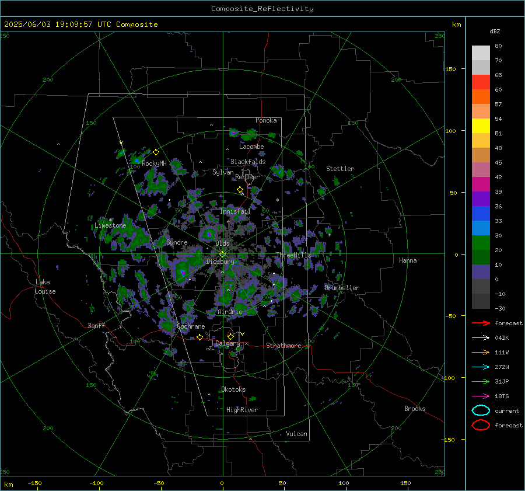Click the Olds label
This screenshot has width=525, height=491.
pos(222,243)
